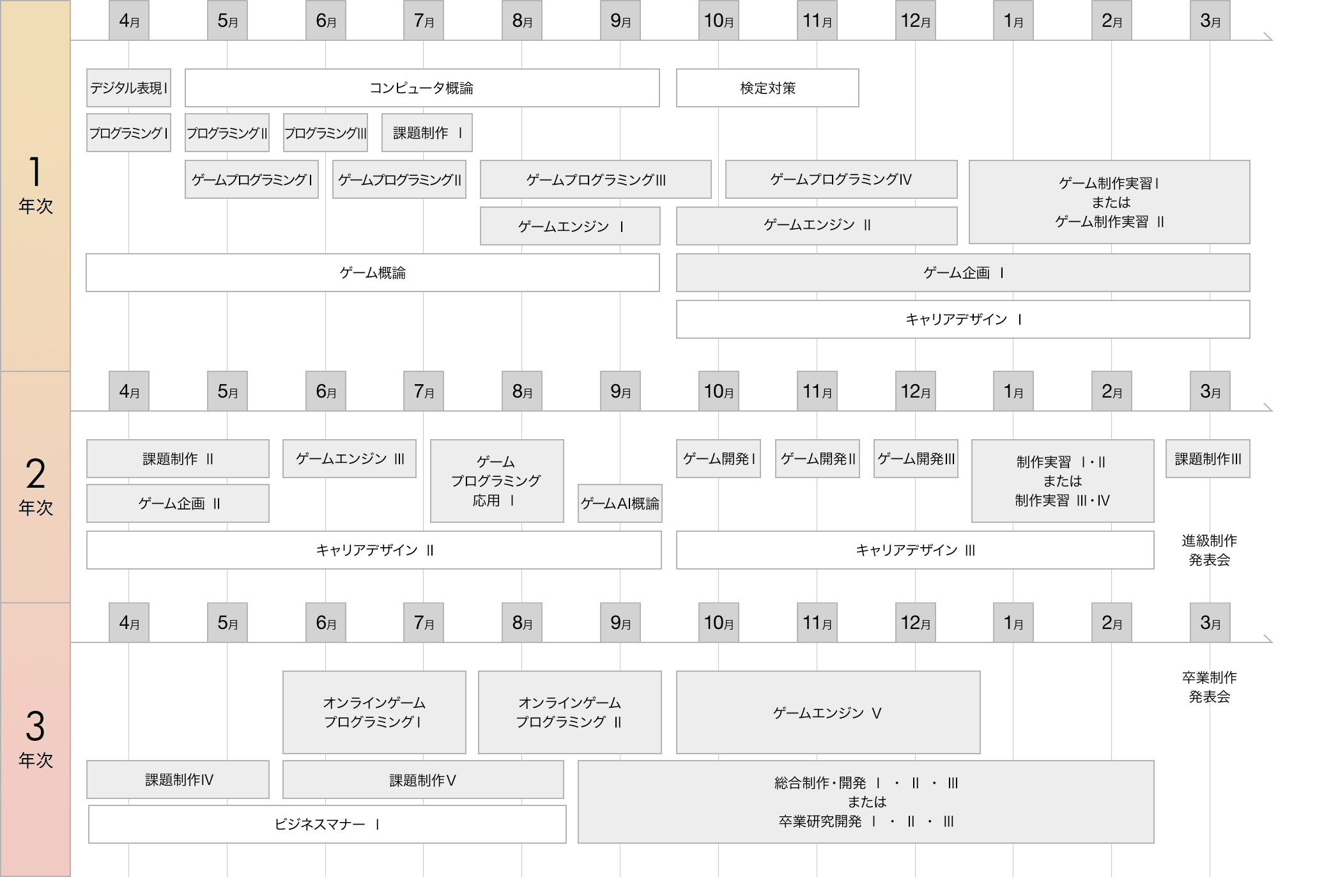The image size is (1324, 877).
Task: Select the ゲームエンジン Ⅰ box
Action: click(570, 226)
